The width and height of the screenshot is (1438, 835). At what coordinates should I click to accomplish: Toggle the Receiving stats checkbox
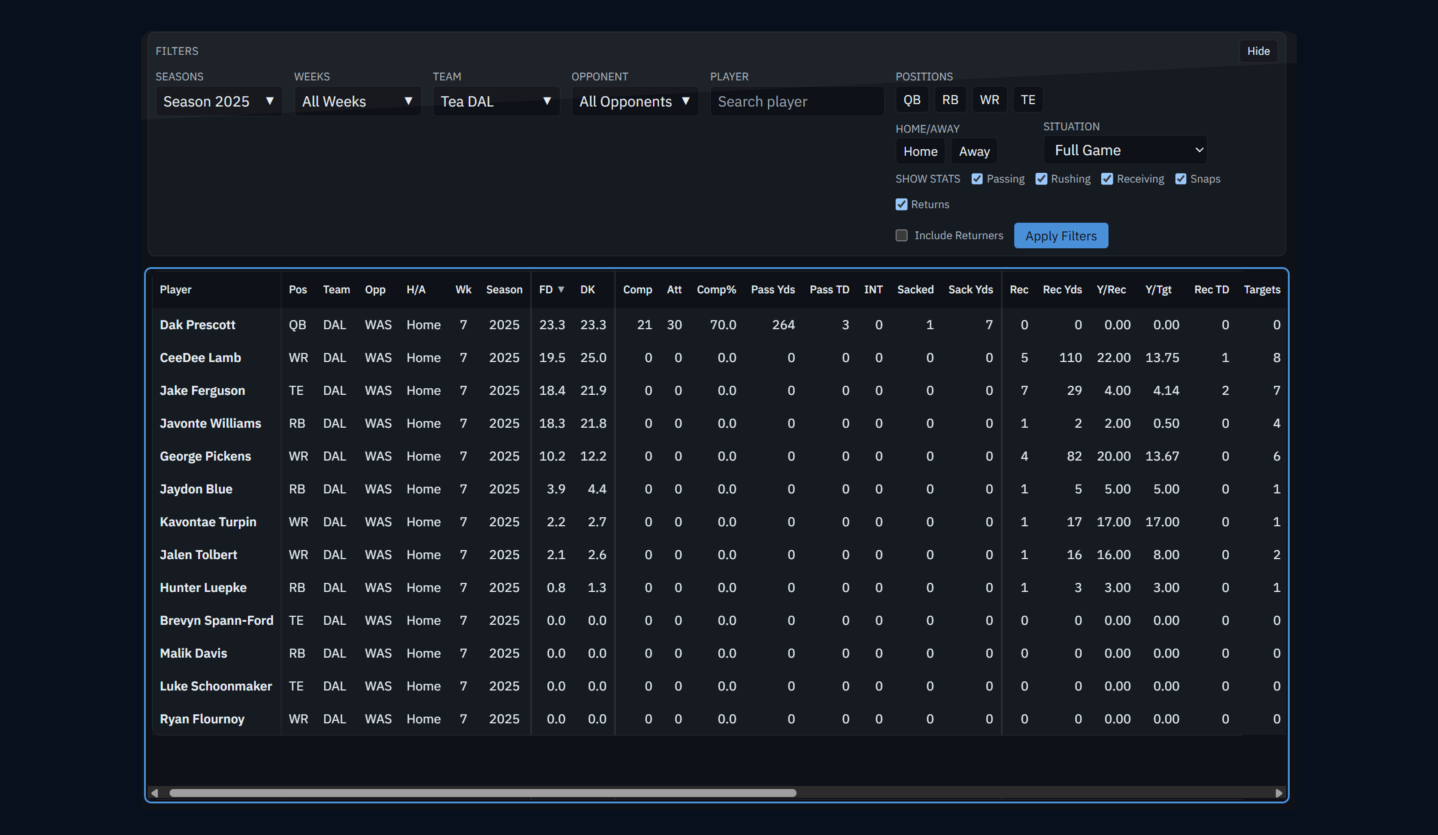click(x=1107, y=179)
